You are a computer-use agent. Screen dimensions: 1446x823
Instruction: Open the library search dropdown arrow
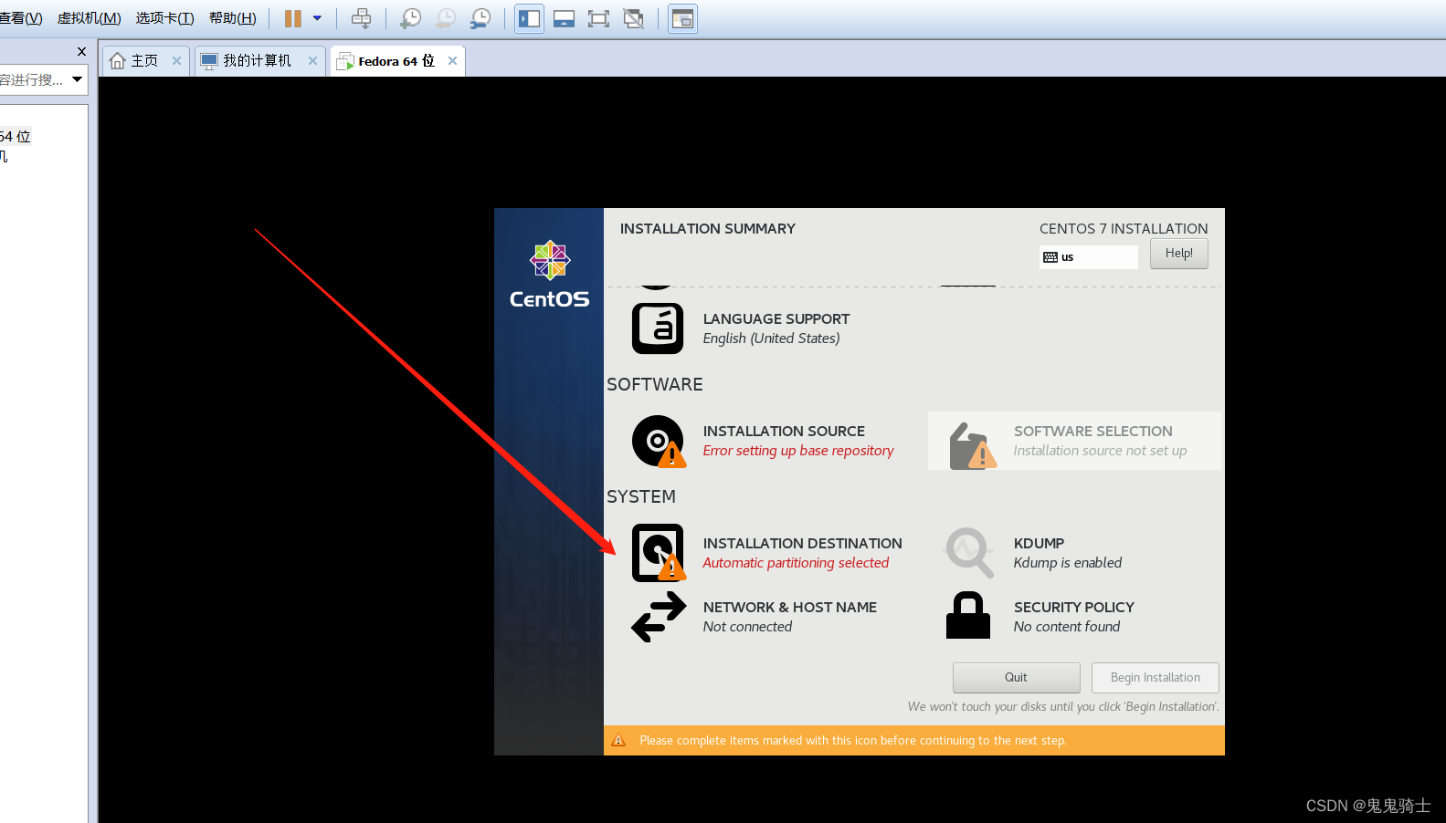(78, 79)
